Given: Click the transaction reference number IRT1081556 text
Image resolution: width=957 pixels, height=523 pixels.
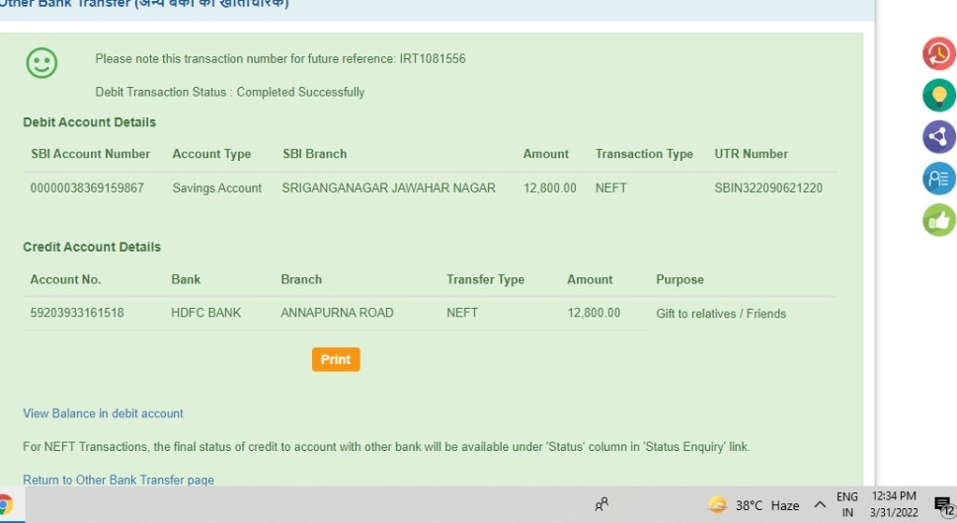Looking at the screenshot, I should point(432,59).
